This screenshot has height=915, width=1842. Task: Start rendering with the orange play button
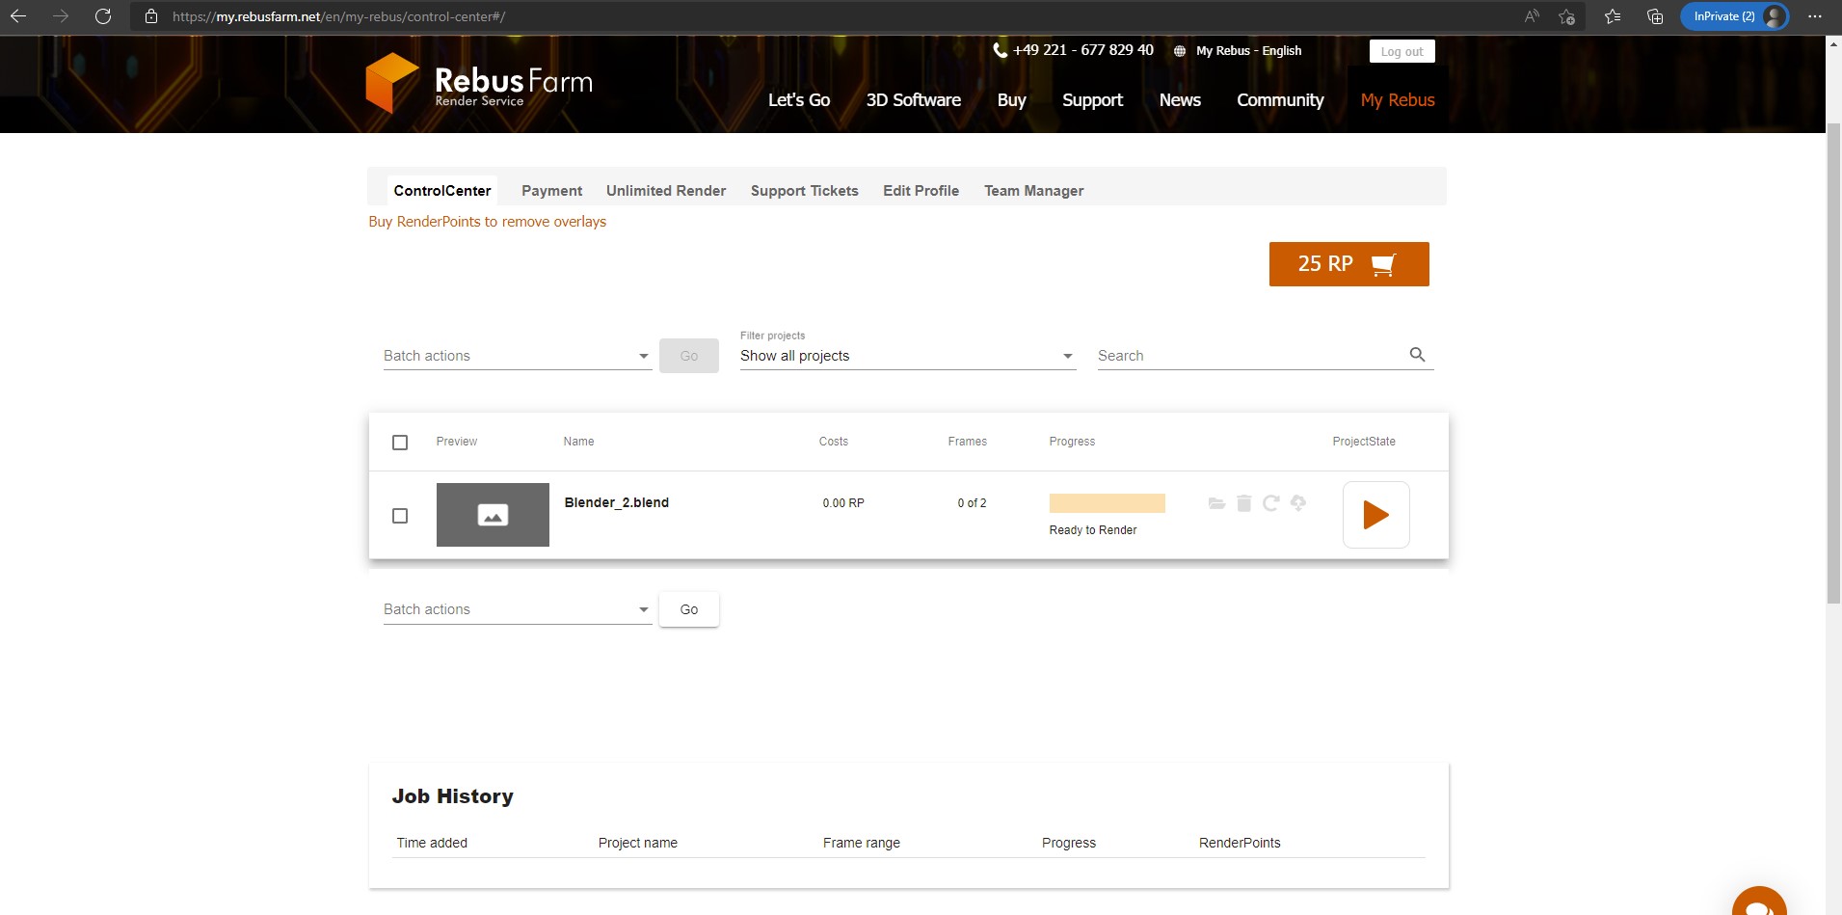click(x=1375, y=515)
